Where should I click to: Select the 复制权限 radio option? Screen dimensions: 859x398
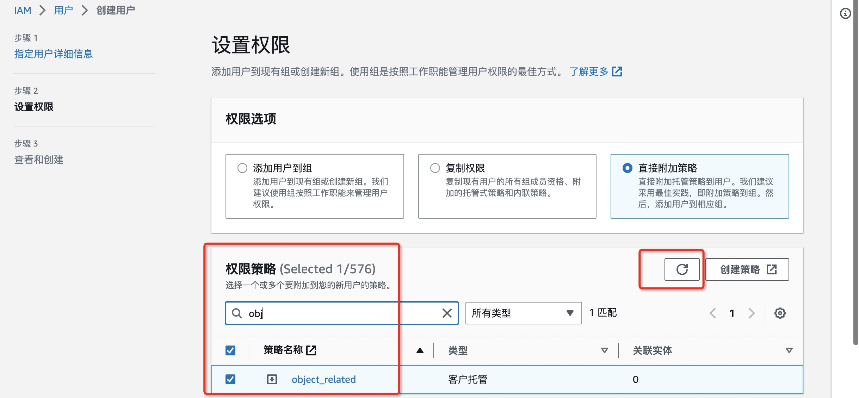[435, 168]
